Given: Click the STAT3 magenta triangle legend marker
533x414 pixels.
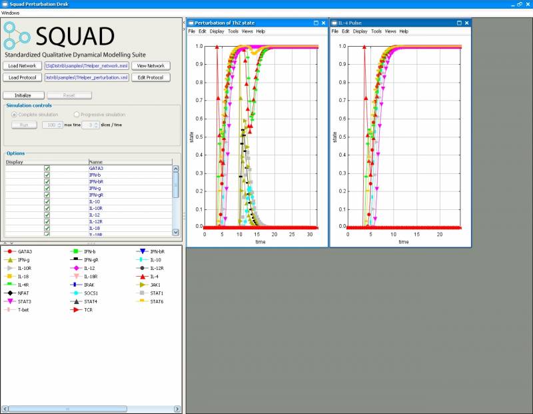Looking at the screenshot, I should coord(10,301).
